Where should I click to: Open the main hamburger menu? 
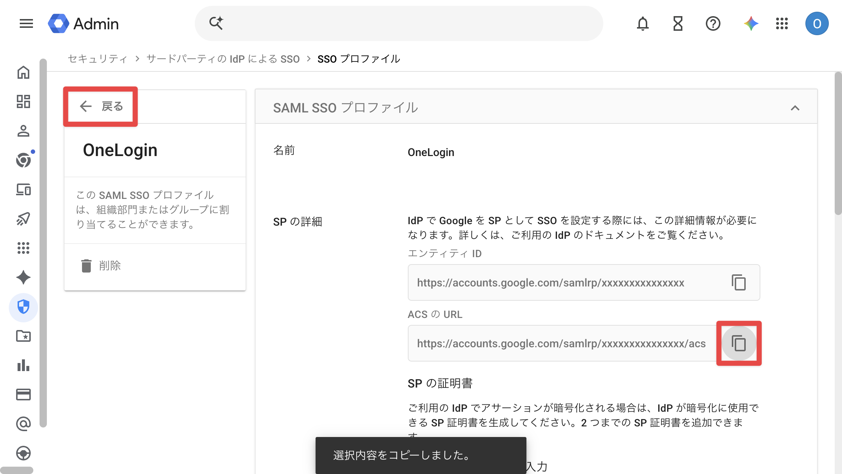(26, 24)
